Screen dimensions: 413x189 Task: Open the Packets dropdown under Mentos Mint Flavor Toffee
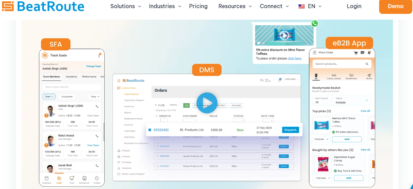point(322,139)
